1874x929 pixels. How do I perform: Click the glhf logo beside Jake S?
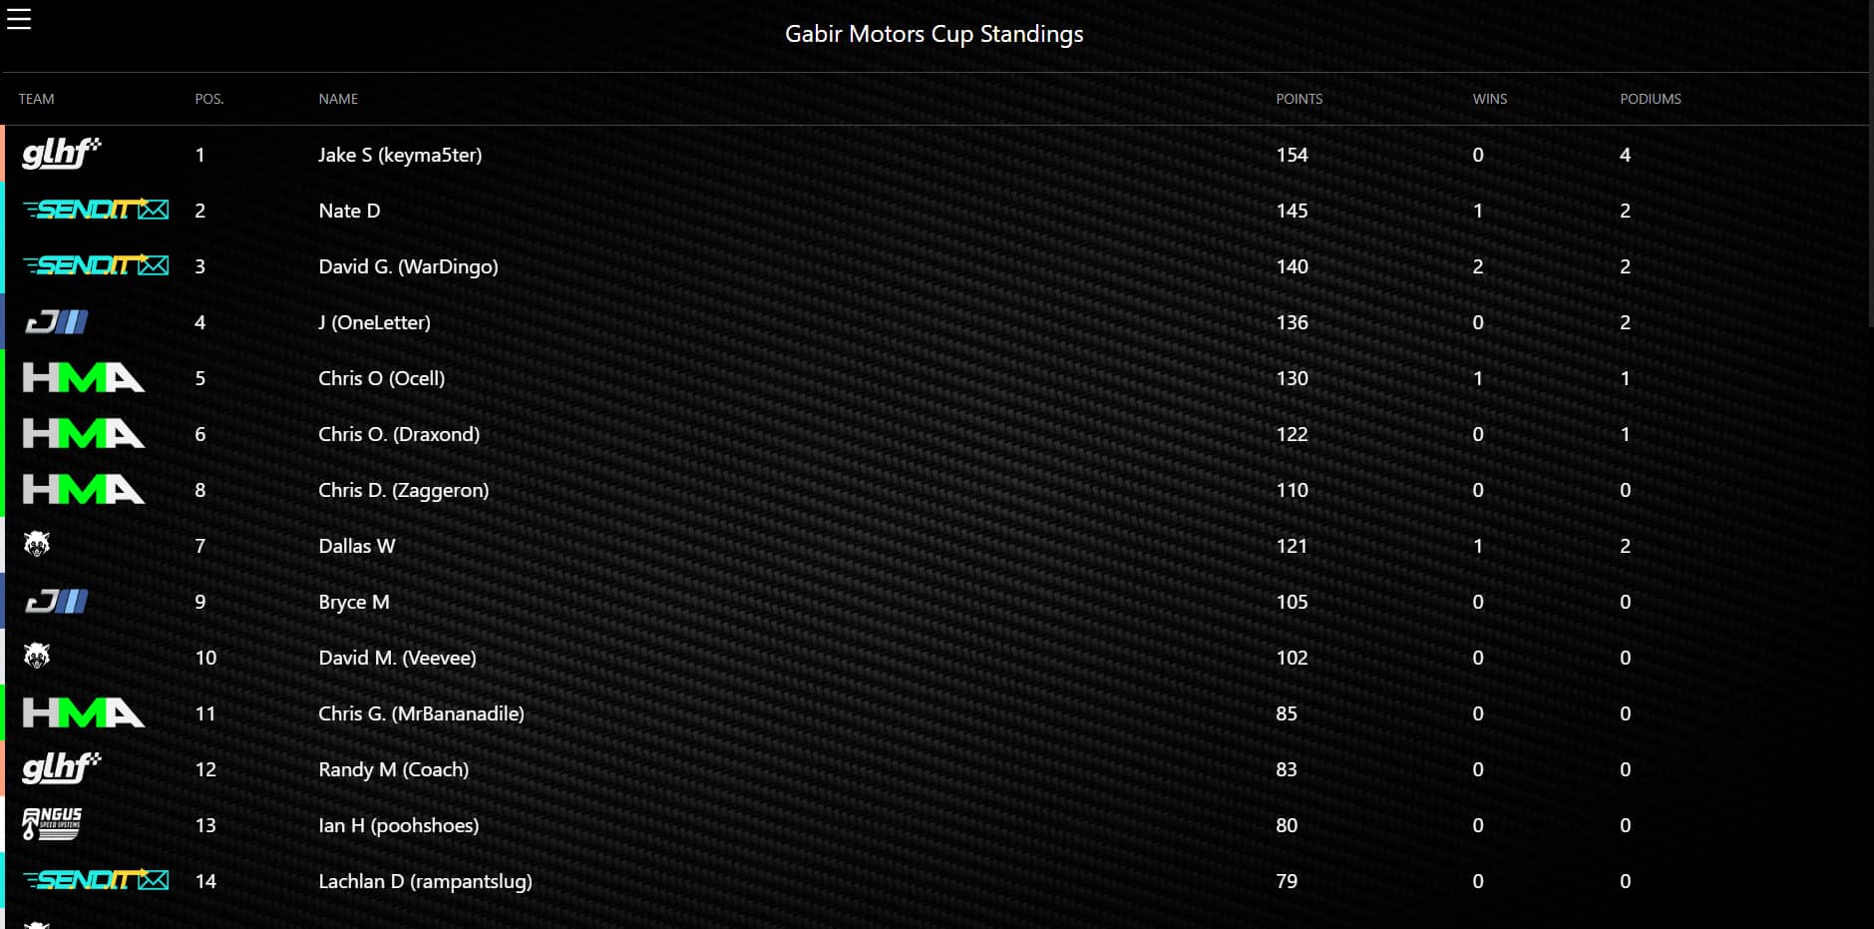click(x=62, y=154)
